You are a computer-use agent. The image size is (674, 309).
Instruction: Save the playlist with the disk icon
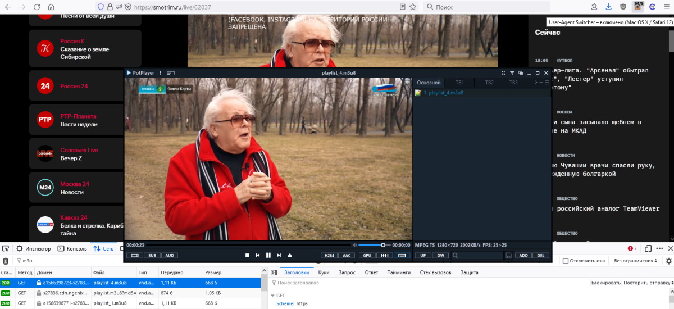(508, 256)
